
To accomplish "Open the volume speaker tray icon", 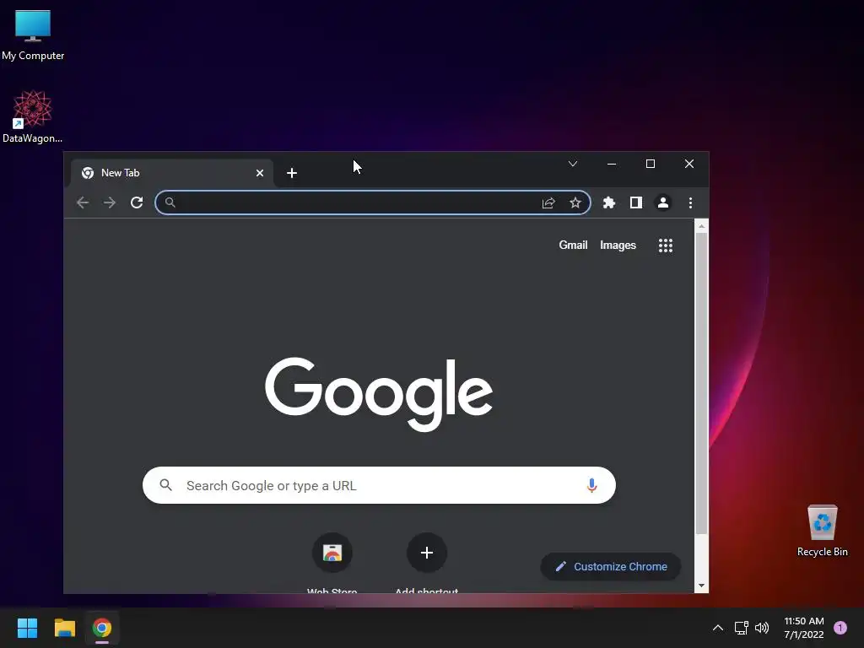I will [x=762, y=628].
